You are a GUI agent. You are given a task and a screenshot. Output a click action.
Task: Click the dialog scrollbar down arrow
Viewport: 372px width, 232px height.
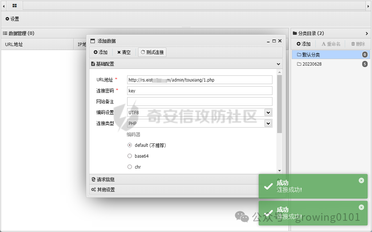(279, 171)
